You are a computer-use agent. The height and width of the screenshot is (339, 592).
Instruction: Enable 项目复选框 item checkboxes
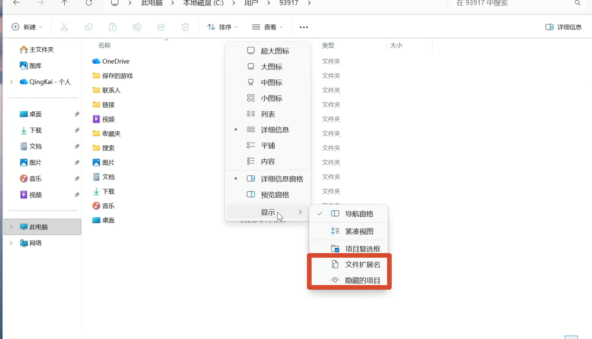click(x=362, y=249)
